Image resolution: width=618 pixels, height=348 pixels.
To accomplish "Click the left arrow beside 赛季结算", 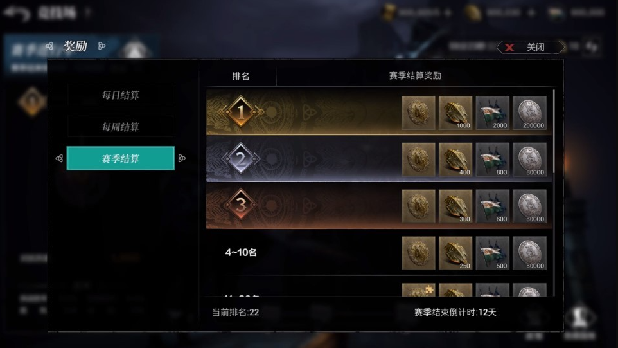I will click(x=59, y=158).
